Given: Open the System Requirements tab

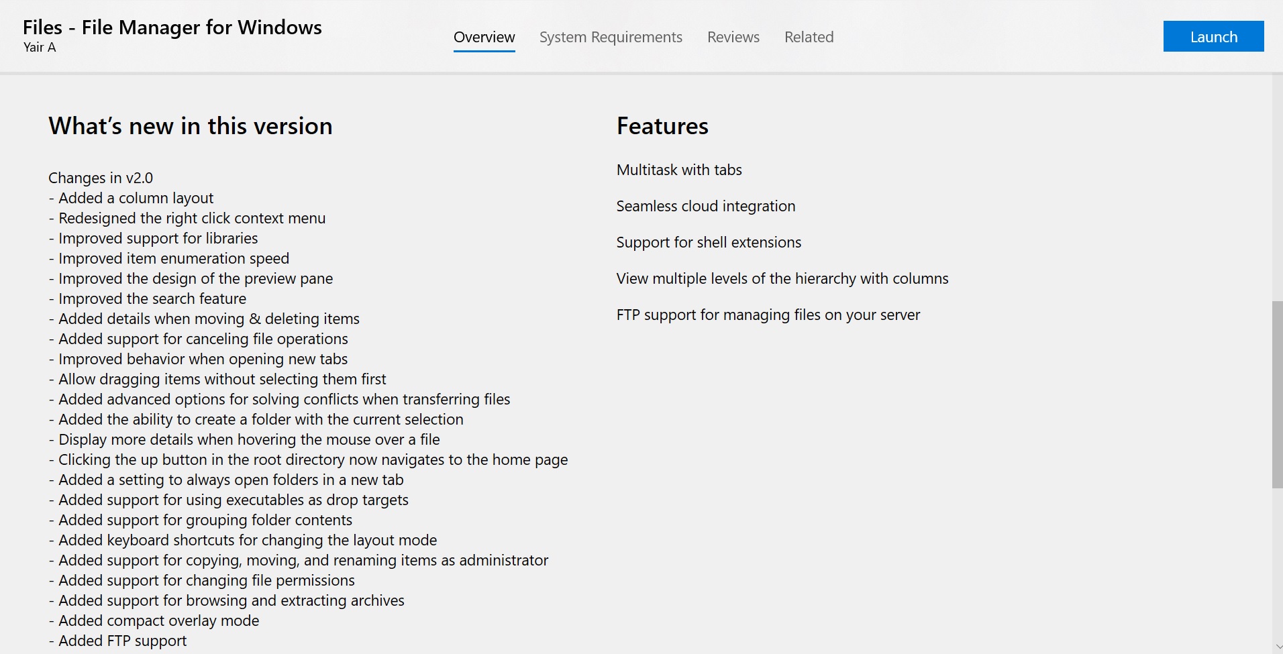Looking at the screenshot, I should click(x=610, y=37).
